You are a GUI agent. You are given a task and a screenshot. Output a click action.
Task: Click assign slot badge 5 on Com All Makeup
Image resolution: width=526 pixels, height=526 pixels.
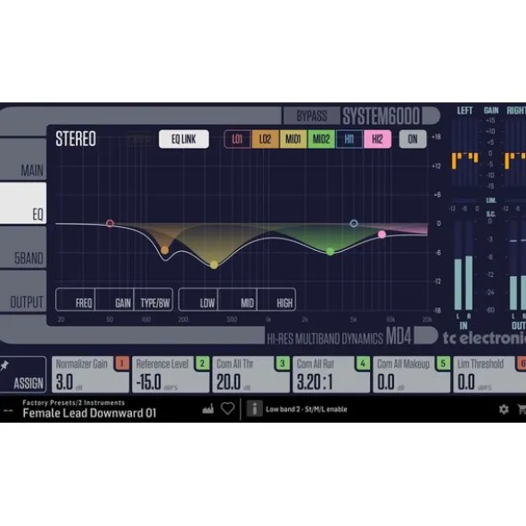443,363
